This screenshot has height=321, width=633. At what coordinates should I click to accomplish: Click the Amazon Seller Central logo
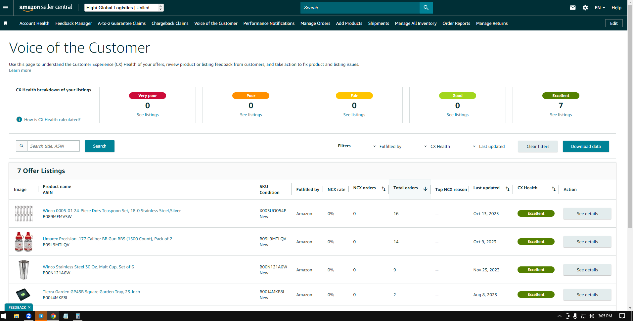46,8
